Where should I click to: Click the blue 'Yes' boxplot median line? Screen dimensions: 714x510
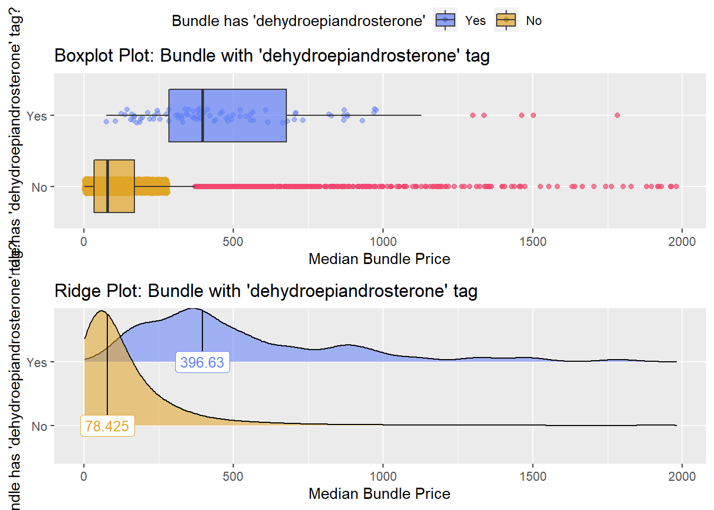click(x=203, y=115)
